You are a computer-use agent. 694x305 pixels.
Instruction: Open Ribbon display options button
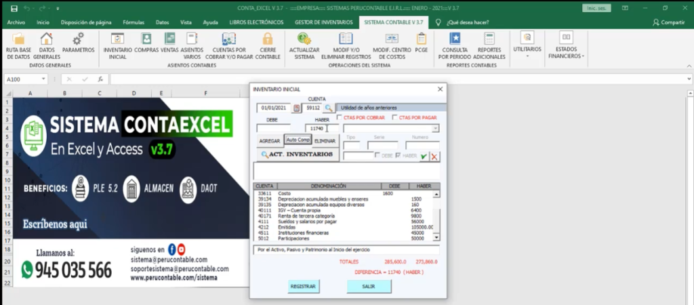click(625, 8)
